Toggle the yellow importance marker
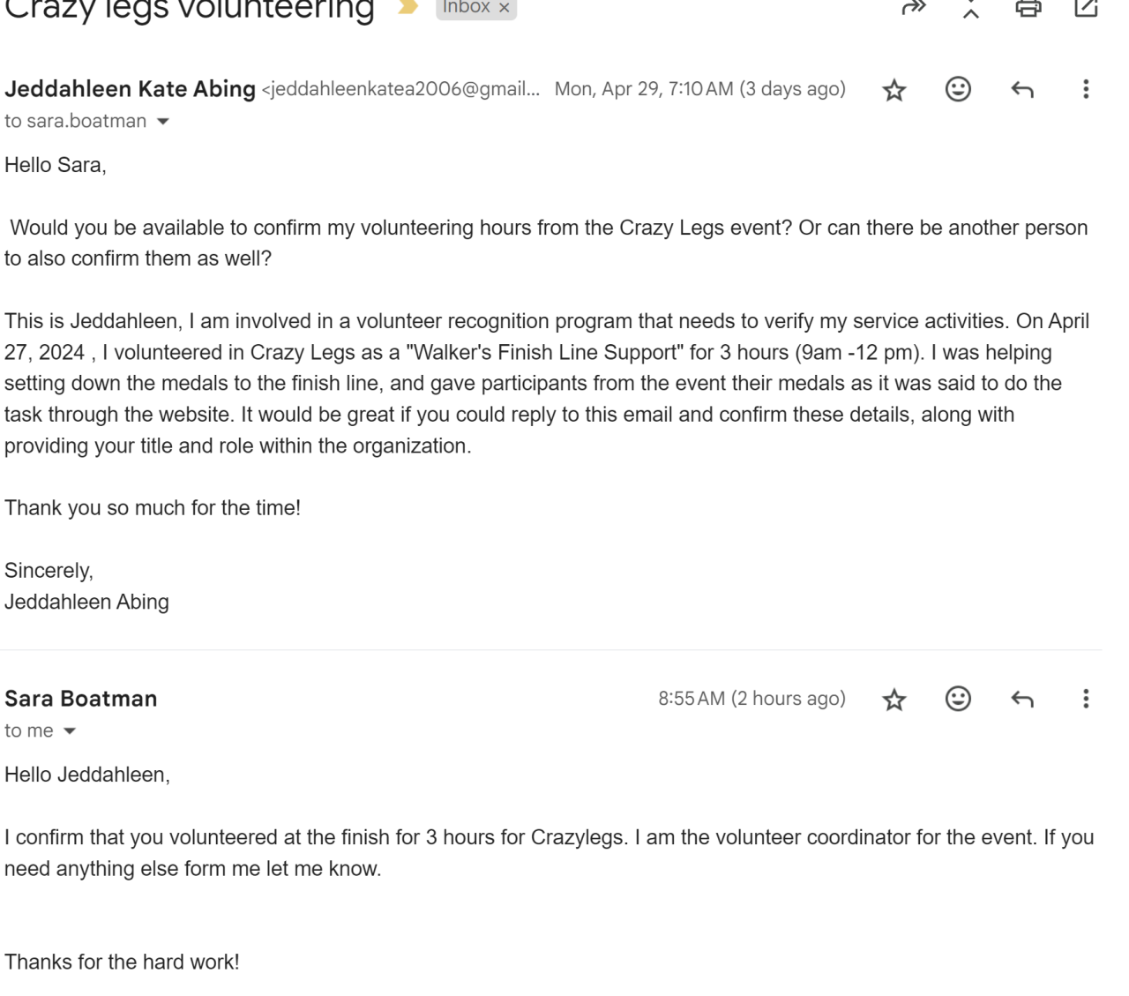The height and width of the screenshot is (996, 1129). [x=407, y=8]
